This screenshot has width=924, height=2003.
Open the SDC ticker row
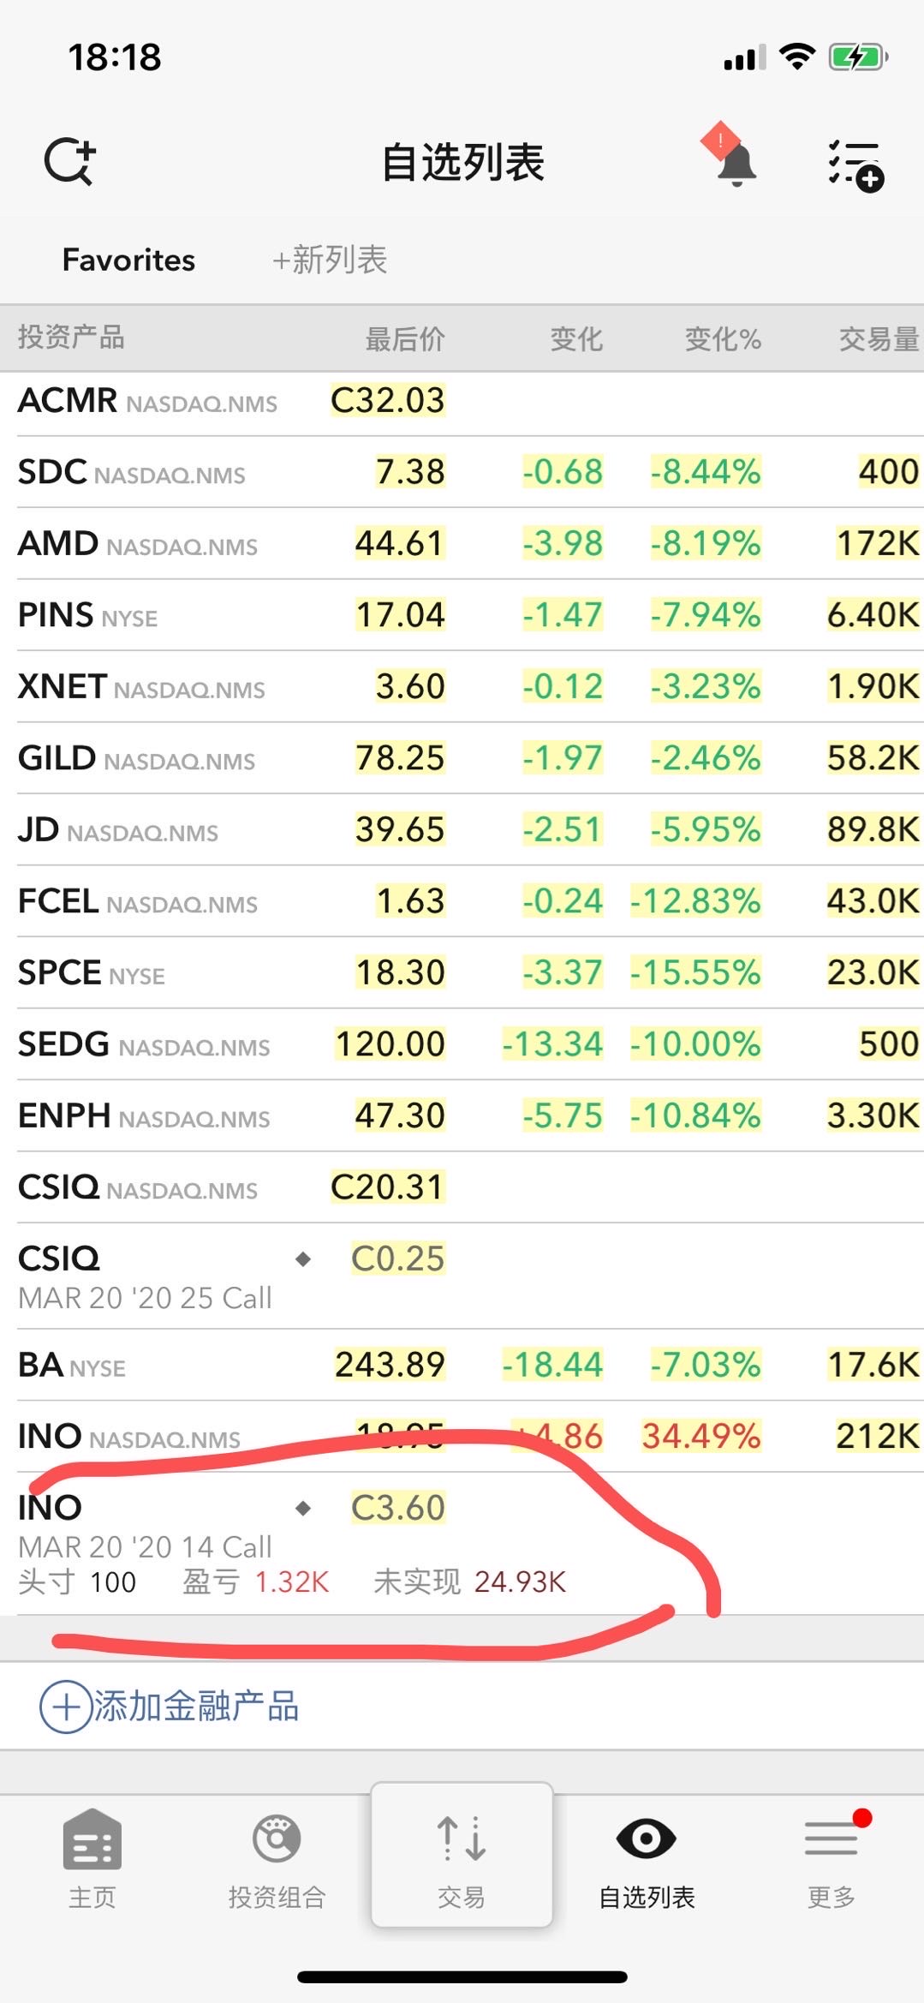(462, 472)
